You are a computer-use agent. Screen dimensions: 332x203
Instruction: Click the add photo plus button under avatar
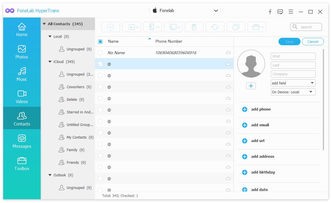(251, 86)
